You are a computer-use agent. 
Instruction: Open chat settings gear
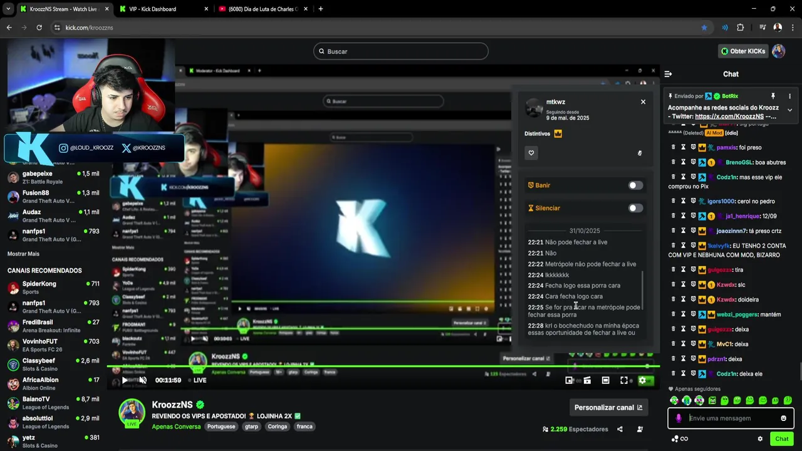point(760,439)
